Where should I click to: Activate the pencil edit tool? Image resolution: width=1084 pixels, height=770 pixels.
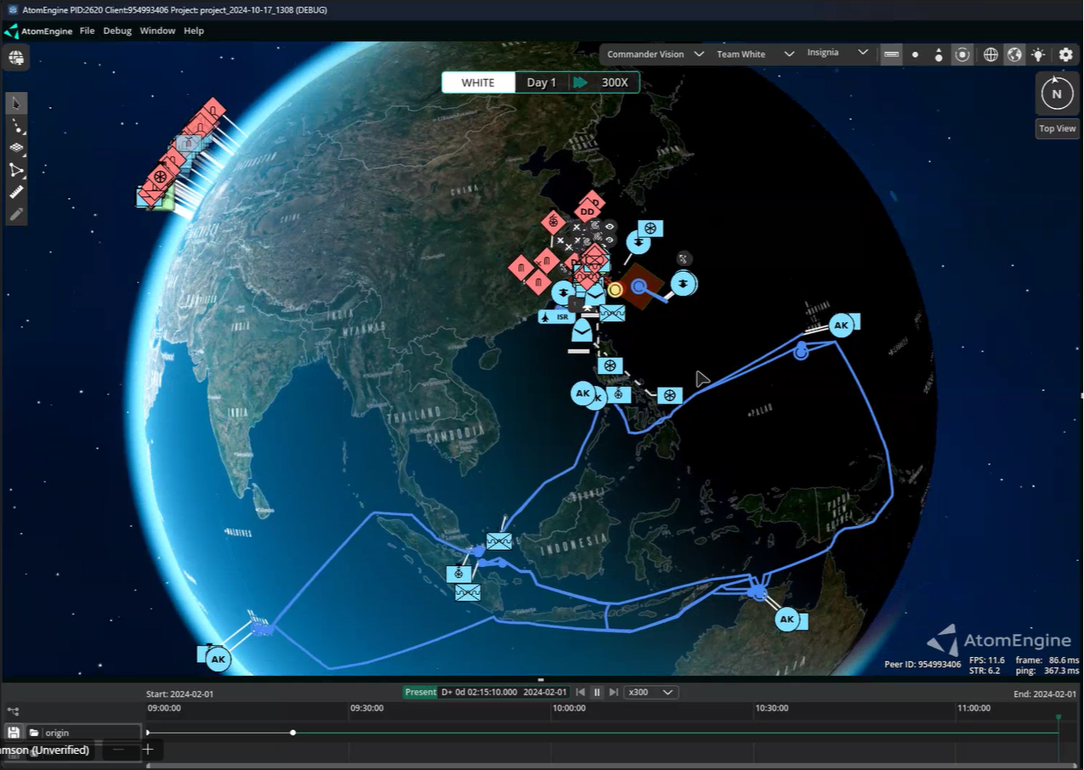[x=16, y=214]
